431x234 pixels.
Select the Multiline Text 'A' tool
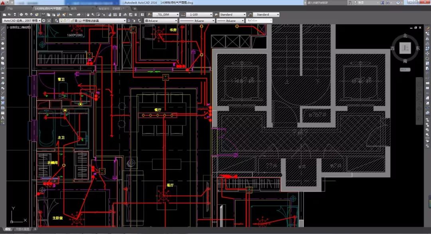tap(3, 118)
